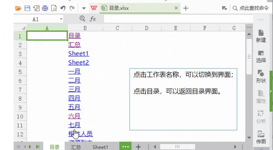Undo the last action
Viewport: 273px width, 150px height.
(63, 8)
